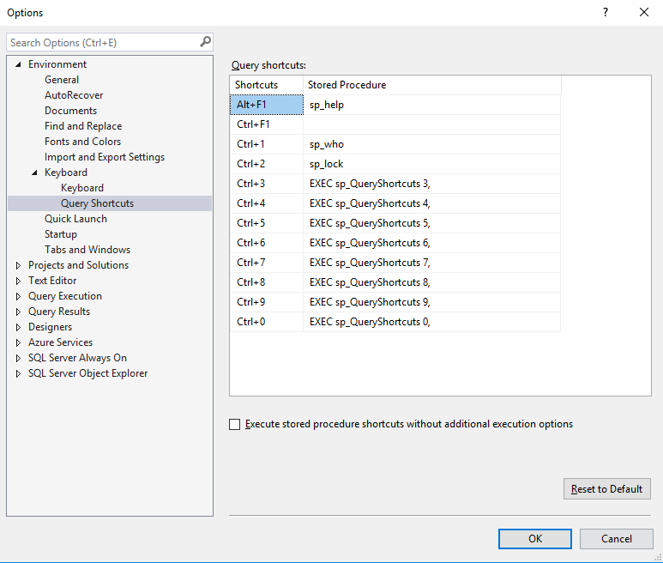Click EXEC sp_QueryShortcuts 9, cell
The width and height of the screenshot is (663, 563).
click(431, 302)
